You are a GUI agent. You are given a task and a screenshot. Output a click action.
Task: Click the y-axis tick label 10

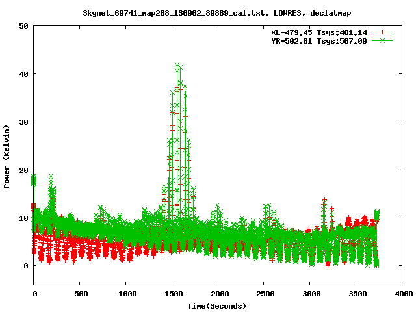23,218
